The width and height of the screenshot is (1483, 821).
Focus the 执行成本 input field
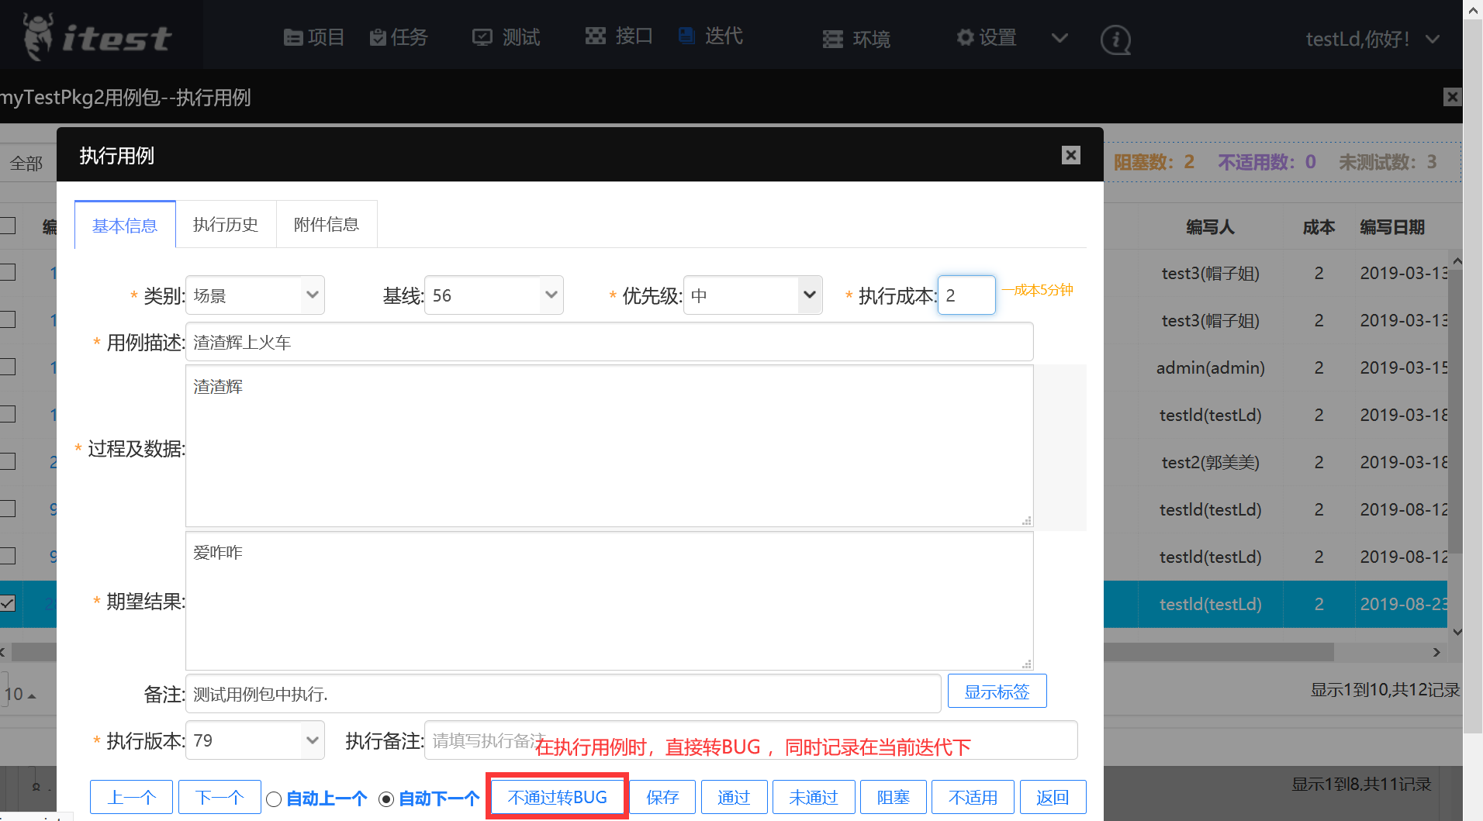[966, 295]
